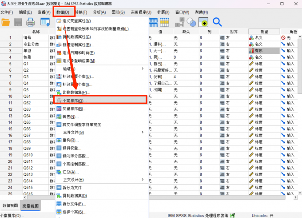Open the 查看(V) menu
302x218 pixels.
(44, 12)
